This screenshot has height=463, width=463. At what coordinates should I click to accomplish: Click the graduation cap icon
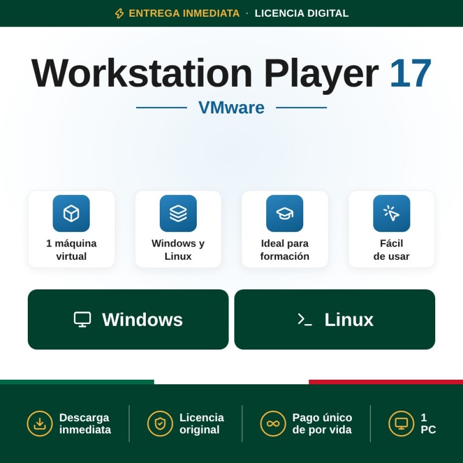tap(285, 213)
